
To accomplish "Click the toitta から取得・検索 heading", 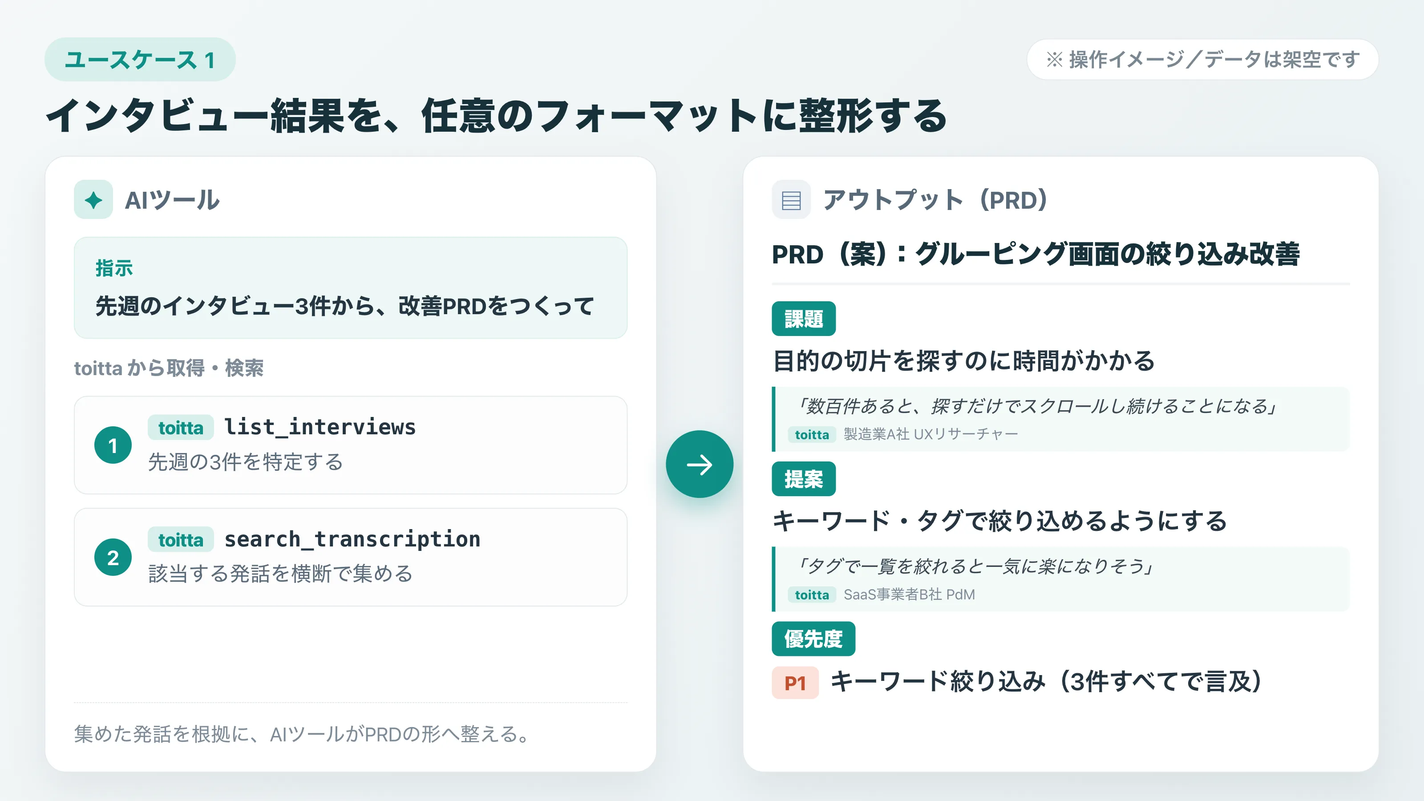I will [x=169, y=368].
